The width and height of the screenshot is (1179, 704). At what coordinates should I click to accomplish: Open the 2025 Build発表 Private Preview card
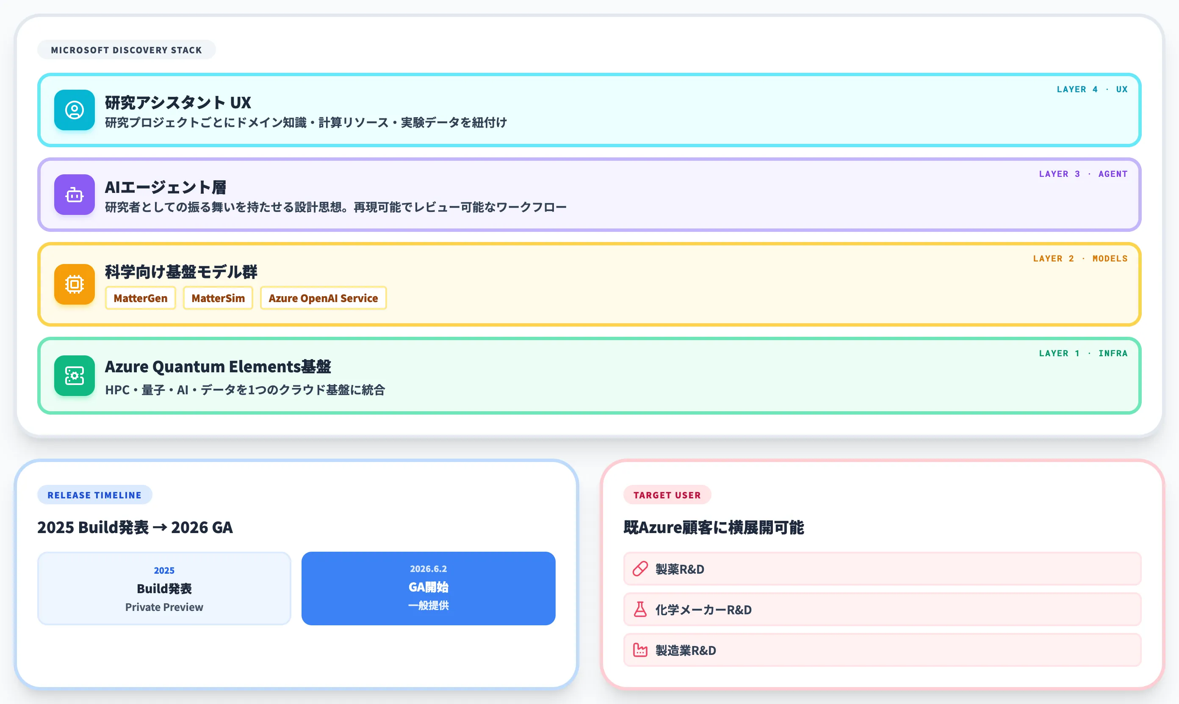164,588
